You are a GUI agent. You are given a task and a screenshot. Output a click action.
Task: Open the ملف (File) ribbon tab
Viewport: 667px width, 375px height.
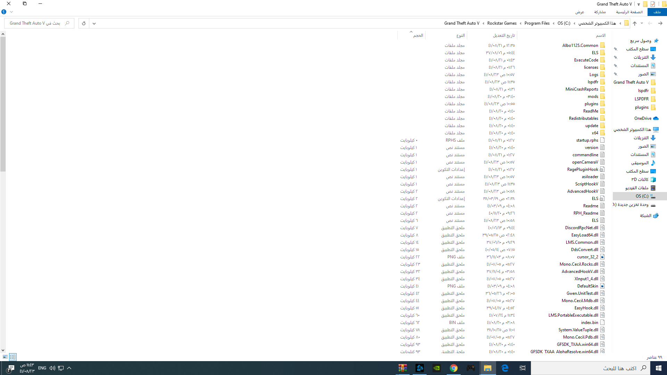(x=657, y=12)
